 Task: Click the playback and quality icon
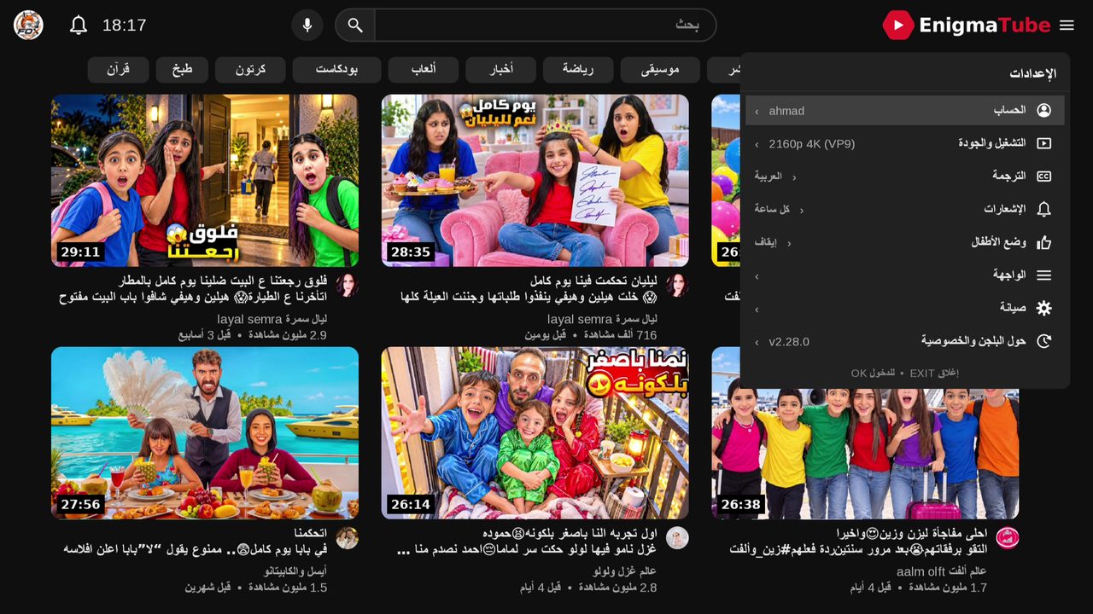pos(1043,143)
